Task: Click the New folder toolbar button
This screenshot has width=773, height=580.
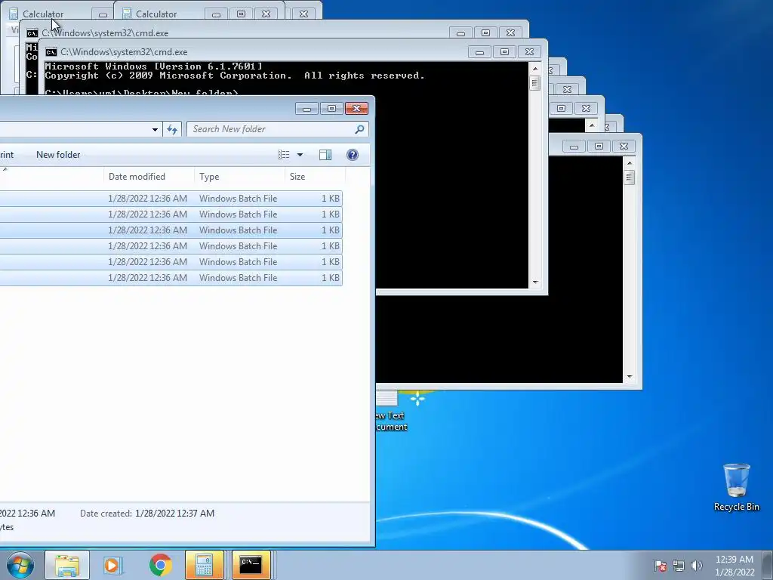Action: click(58, 155)
